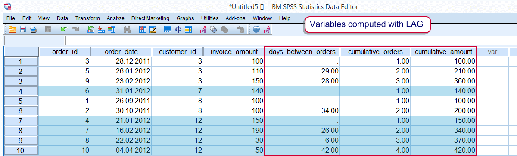Viewport: 517px width, 156px height.
Task: Select row 10 by its row number
Action: 21,150
